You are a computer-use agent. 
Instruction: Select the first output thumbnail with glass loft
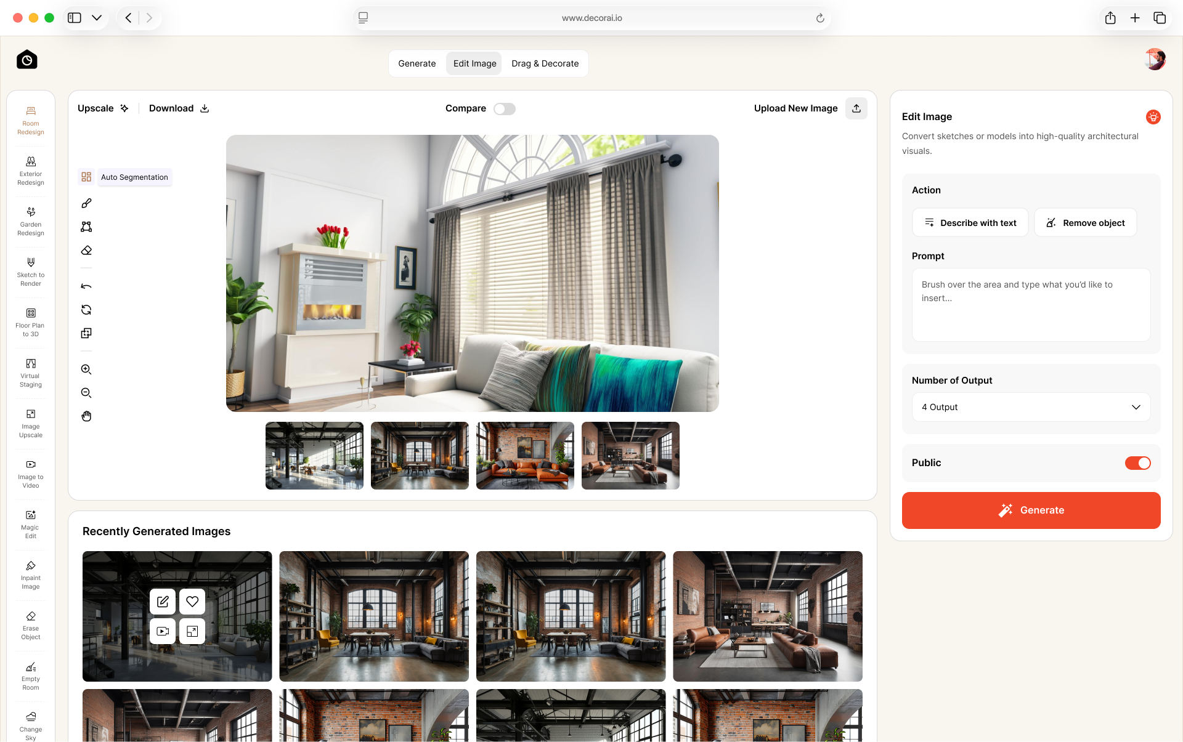[314, 456]
